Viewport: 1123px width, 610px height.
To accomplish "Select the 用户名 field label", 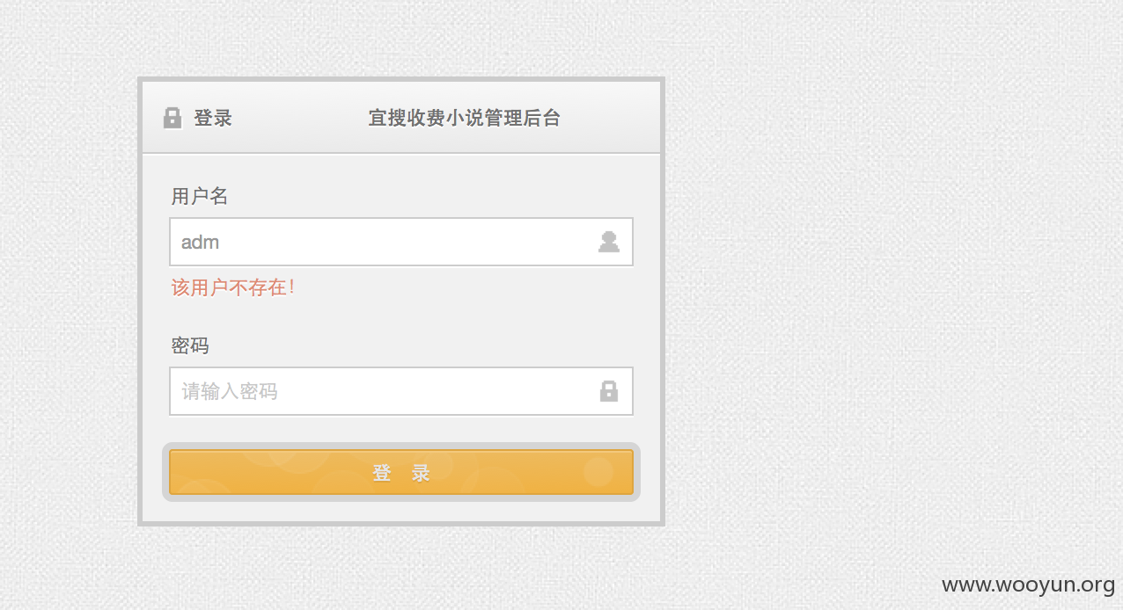I will tap(200, 196).
